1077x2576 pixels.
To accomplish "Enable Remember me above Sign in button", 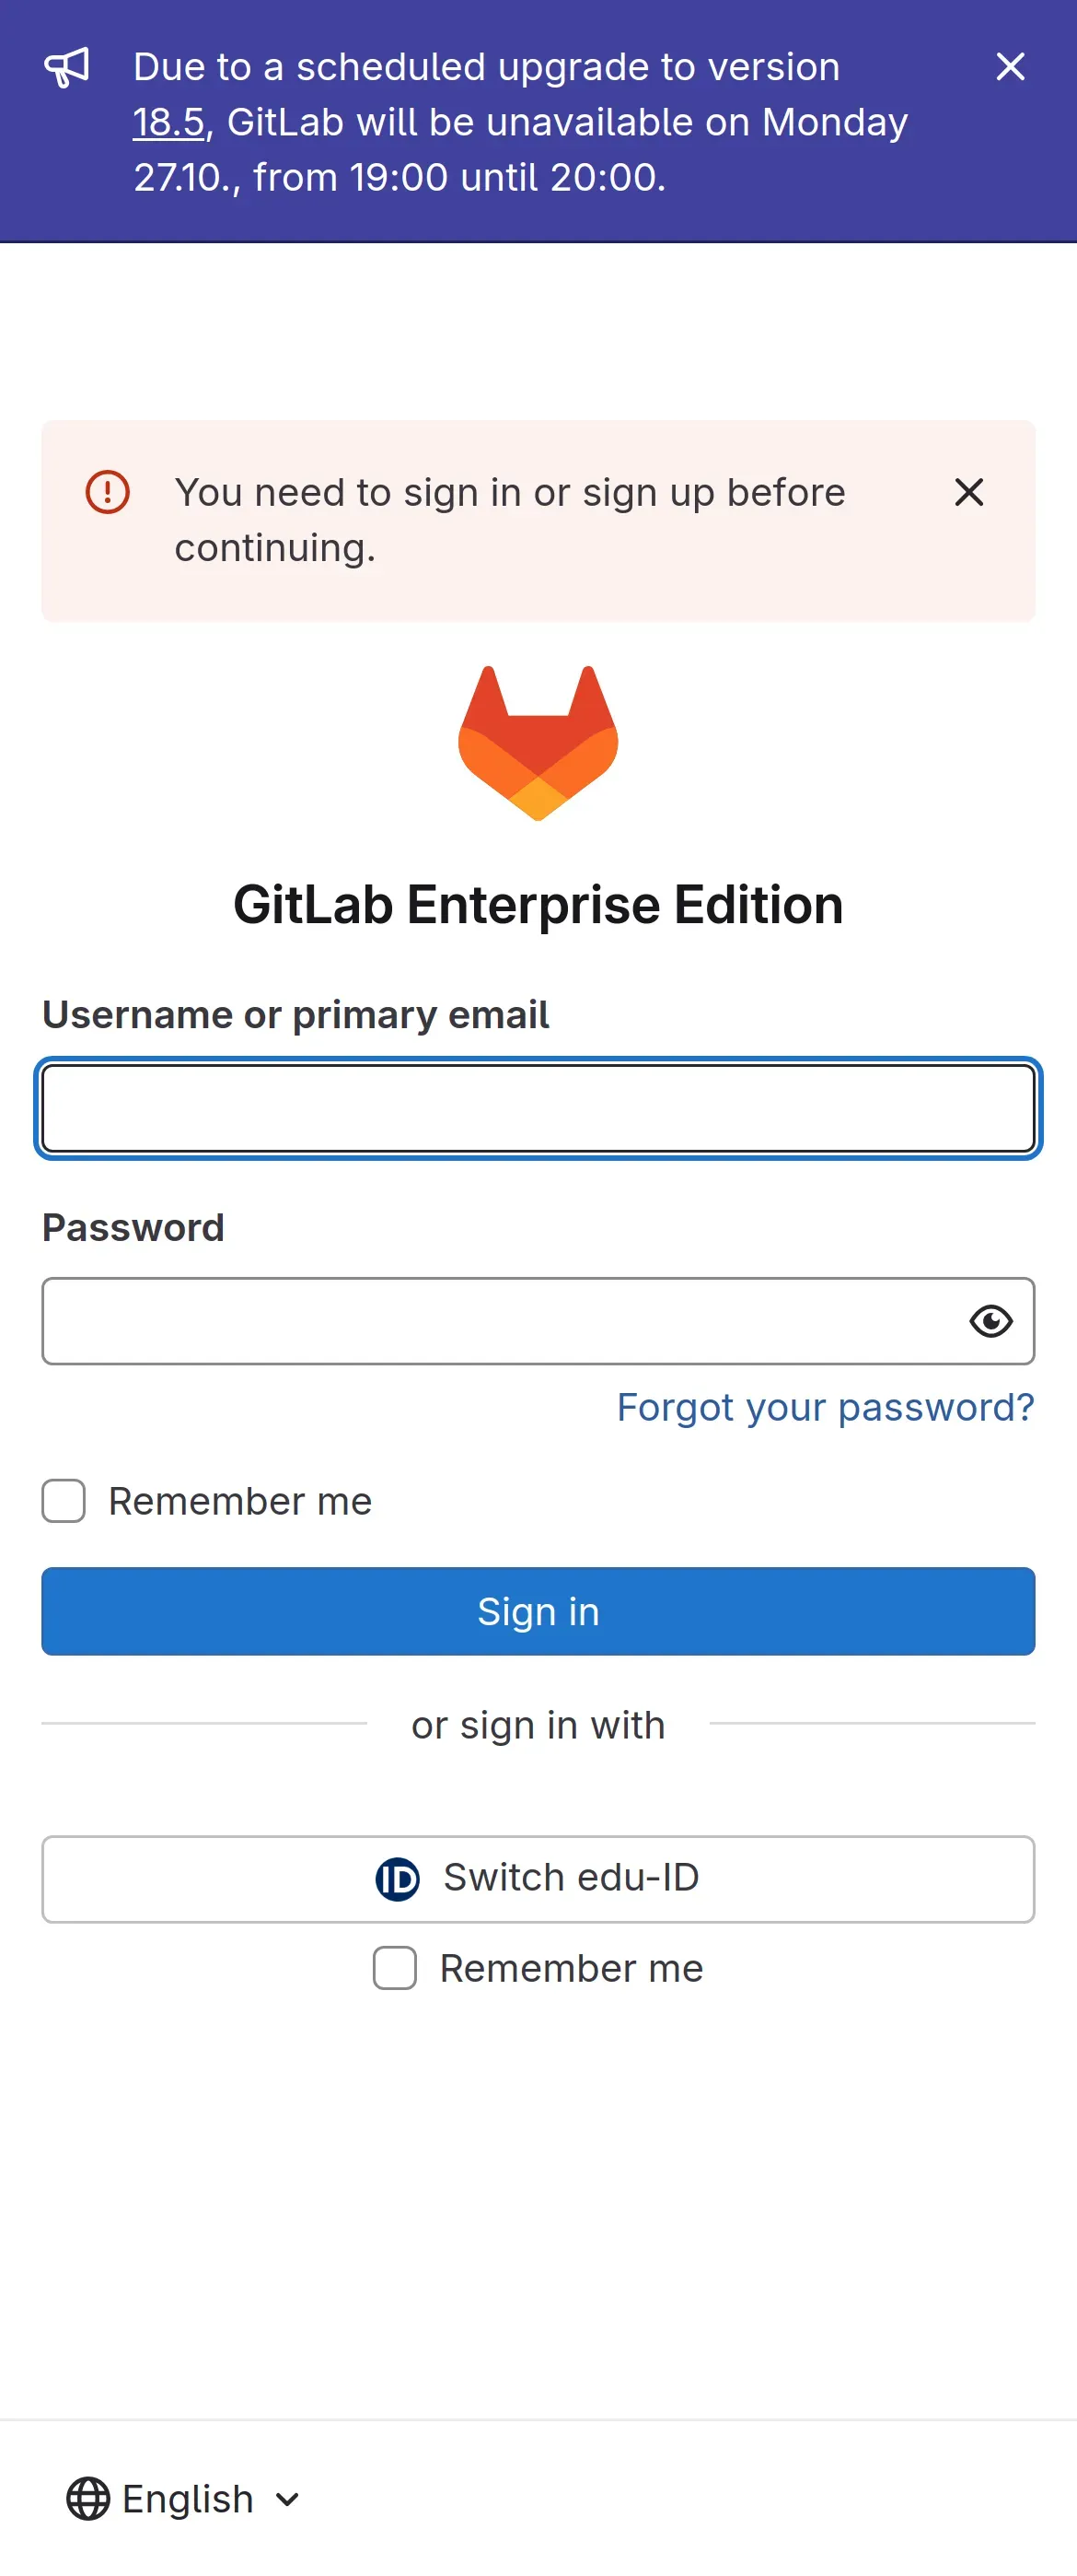I will (x=64, y=1501).
